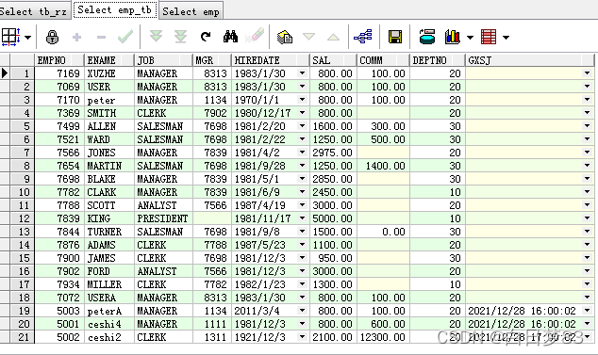
Task: Open the grid select dropdown arrow
Action: coord(28,38)
